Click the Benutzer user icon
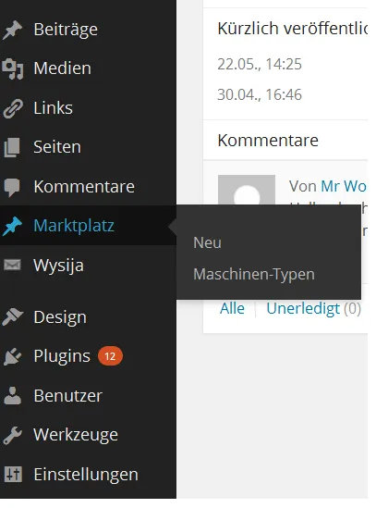The height and width of the screenshot is (508, 376). [12, 396]
